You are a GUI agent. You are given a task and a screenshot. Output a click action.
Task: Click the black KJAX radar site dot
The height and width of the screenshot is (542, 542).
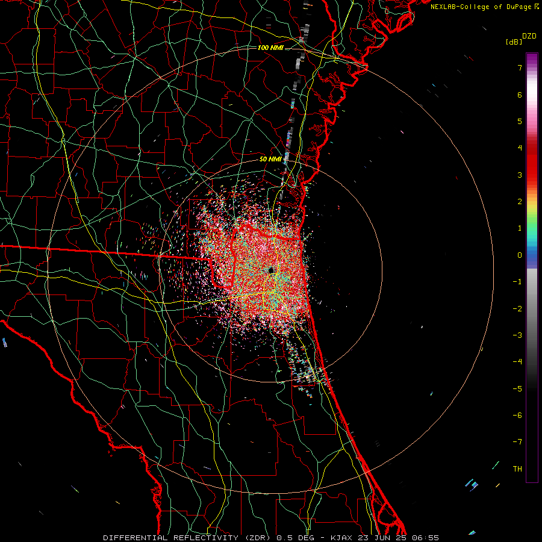271,270
